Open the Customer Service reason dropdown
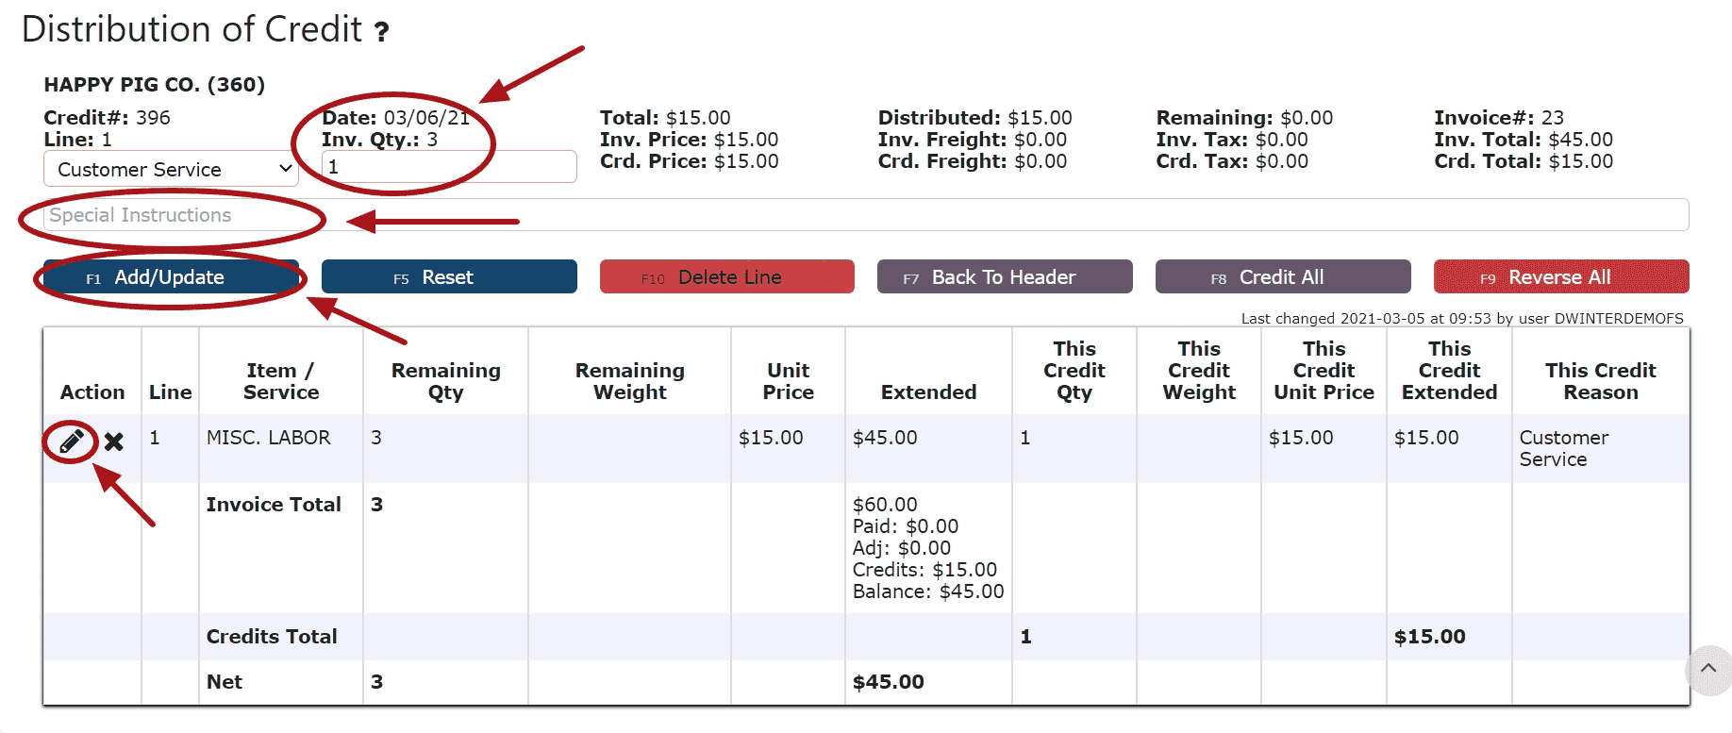Screen dimensions: 1732x733 171,170
